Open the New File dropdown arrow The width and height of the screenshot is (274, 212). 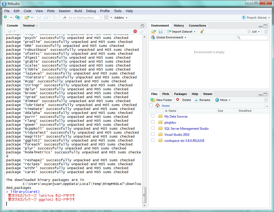coord(11,18)
